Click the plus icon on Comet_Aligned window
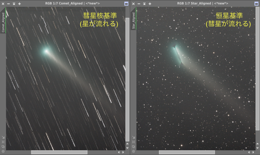The image size is (260, 155). pos(19,4)
